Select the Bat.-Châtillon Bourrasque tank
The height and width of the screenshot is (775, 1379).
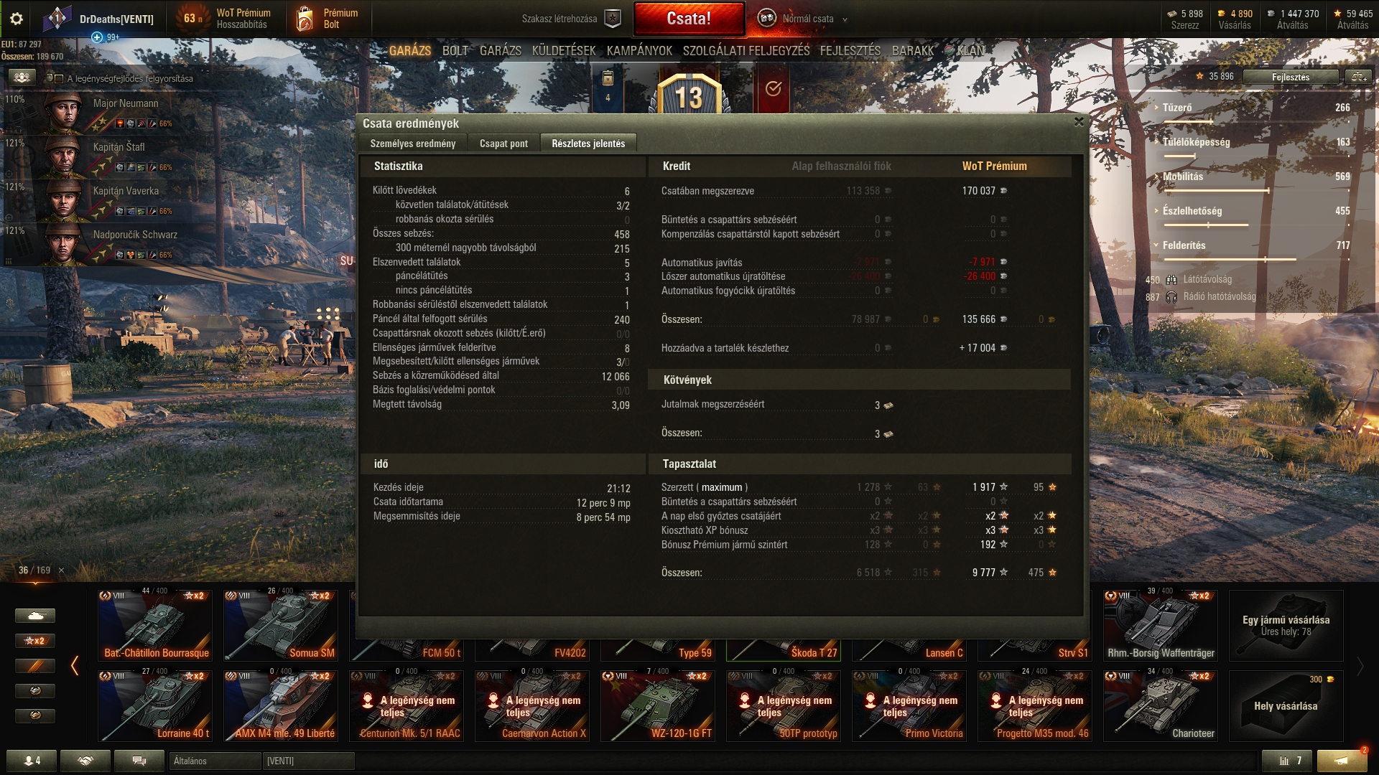[x=155, y=625]
